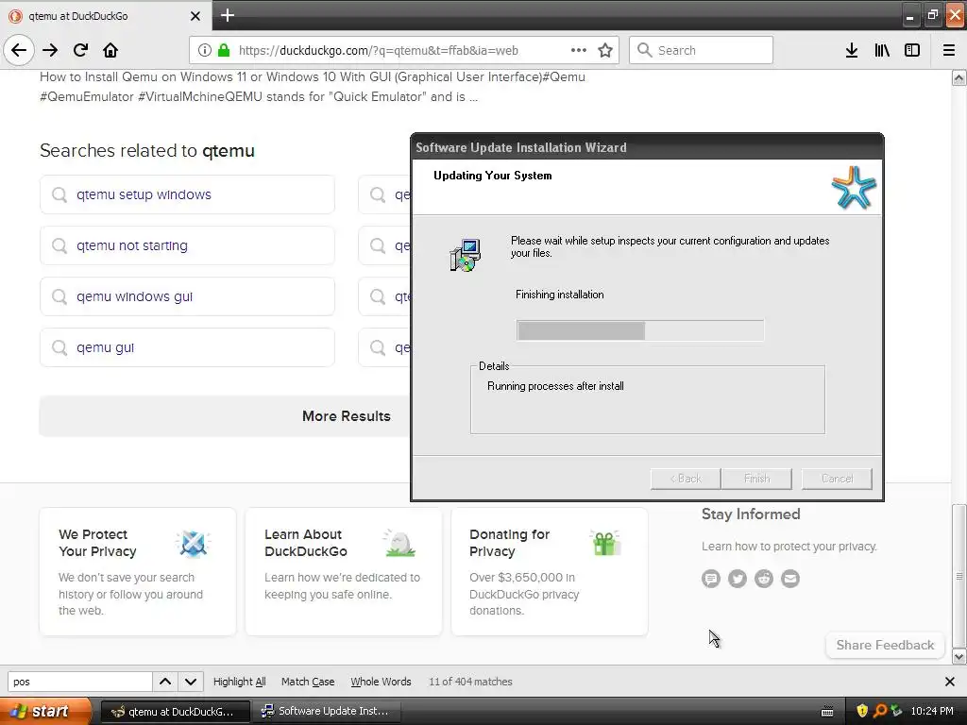Toggle the sidebar view icon
Screen dimensions: 967x725
pos(912,50)
